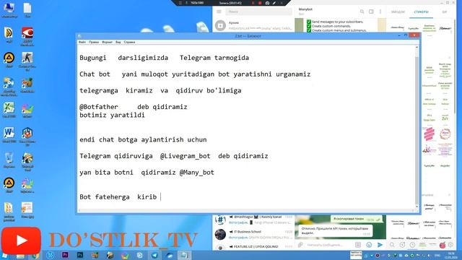Click the sticker panel search icon
Image resolution: width=462 pixels, height=260 pixels.
tap(392, 245)
